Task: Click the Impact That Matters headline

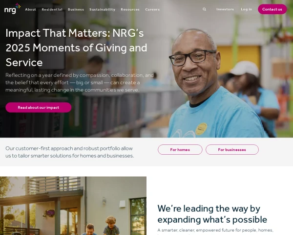Action: [x=77, y=47]
